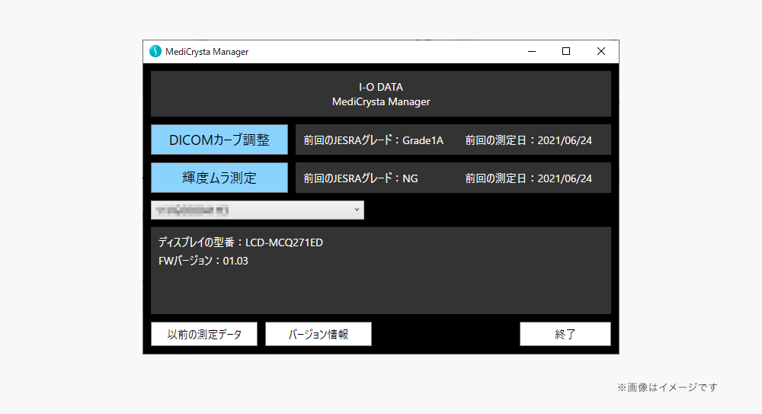View 以前の測定データ records
This screenshot has width=762, height=414.
point(204,334)
